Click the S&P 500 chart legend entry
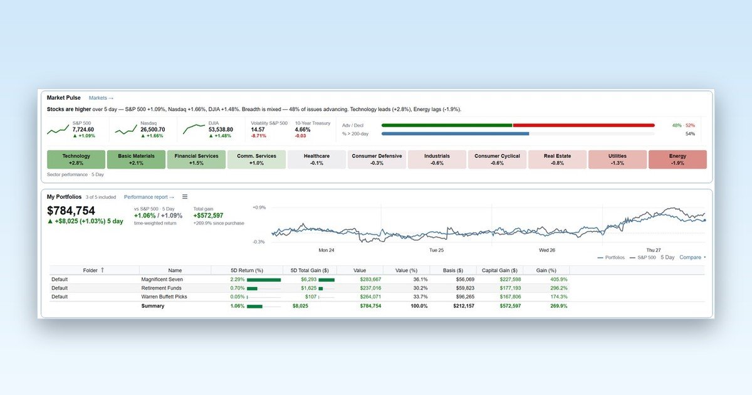The height and width of the screenshot is (395, 752). (642, 258)
